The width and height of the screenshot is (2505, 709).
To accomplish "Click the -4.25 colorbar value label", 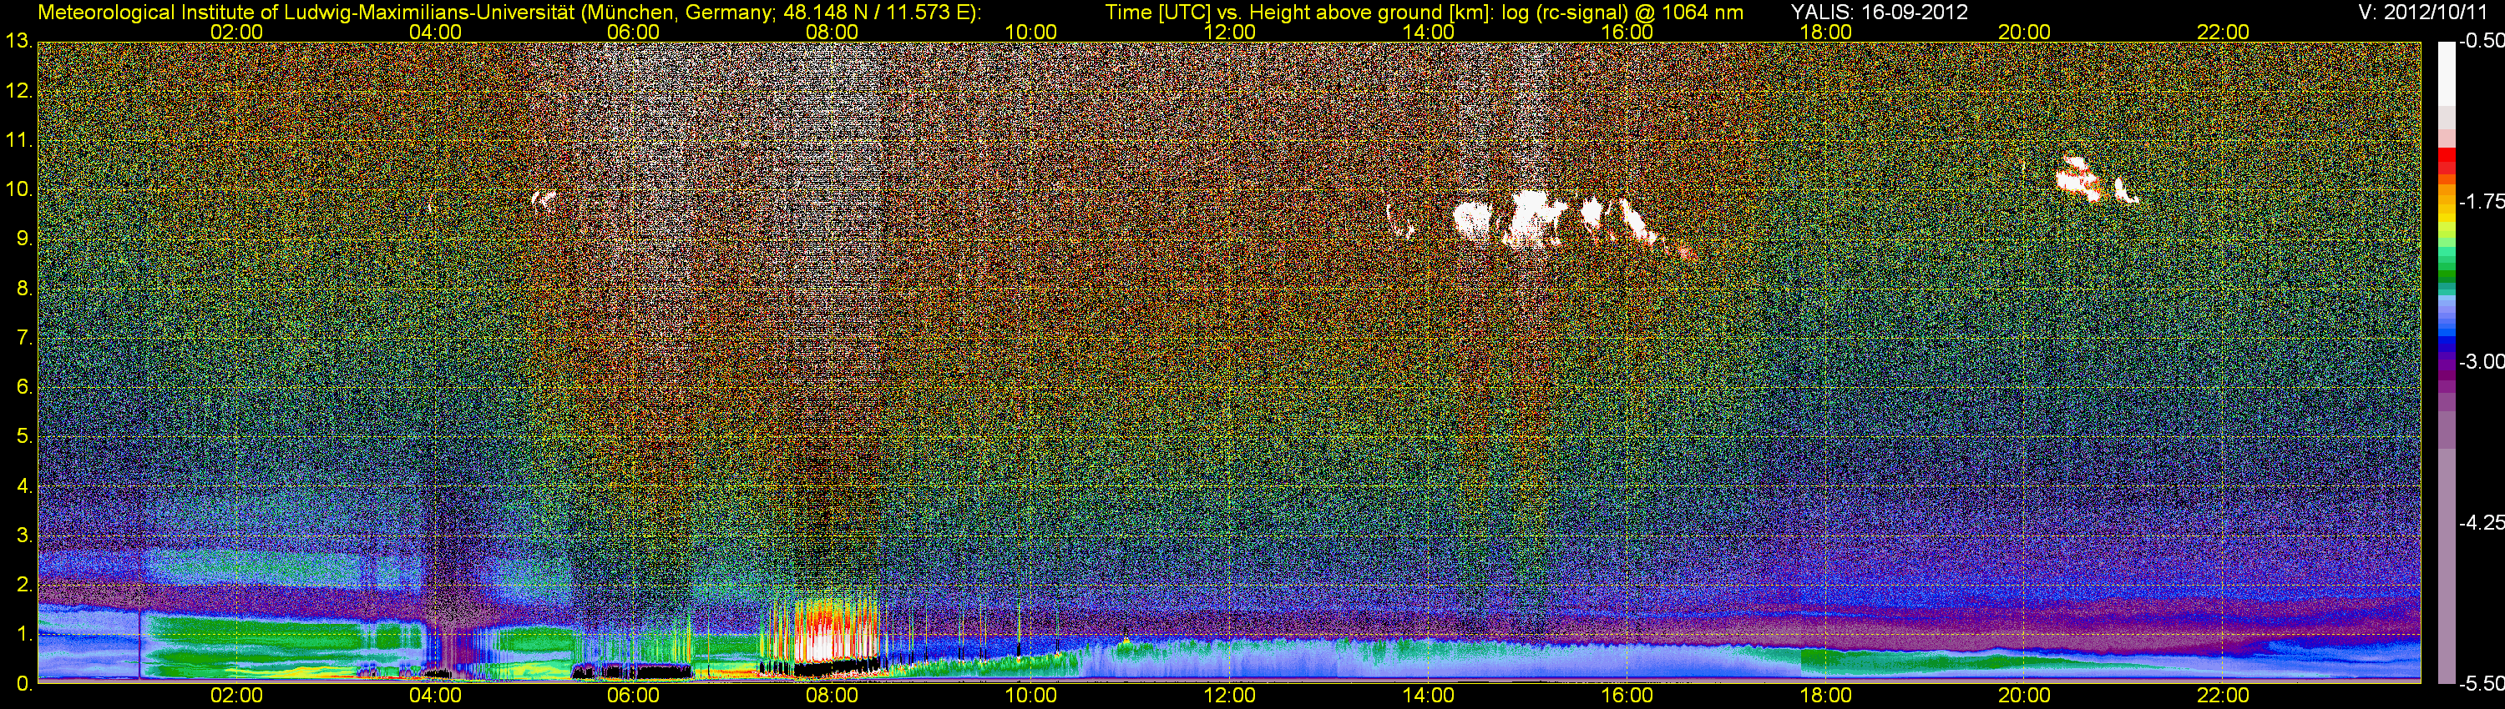I will pos(2482,522).
